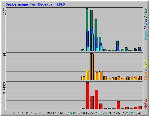Image resolution: width=149 pixels, height=116 pixels.
Task: Click day 5 on the axis
Action: (x=27, y=113)
